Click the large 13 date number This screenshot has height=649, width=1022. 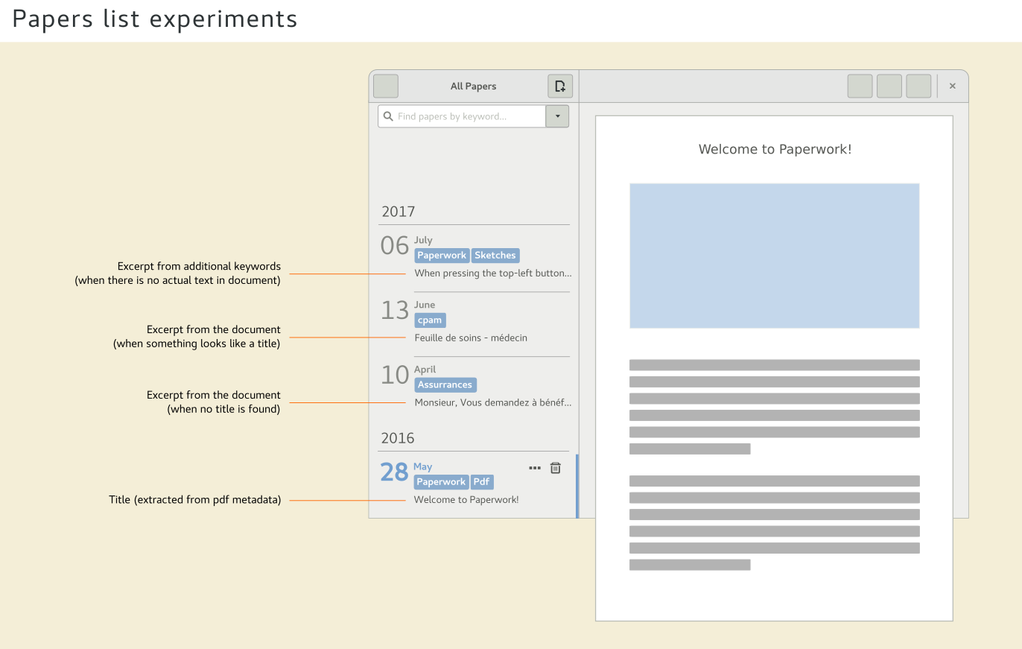(x=395, y=310)
